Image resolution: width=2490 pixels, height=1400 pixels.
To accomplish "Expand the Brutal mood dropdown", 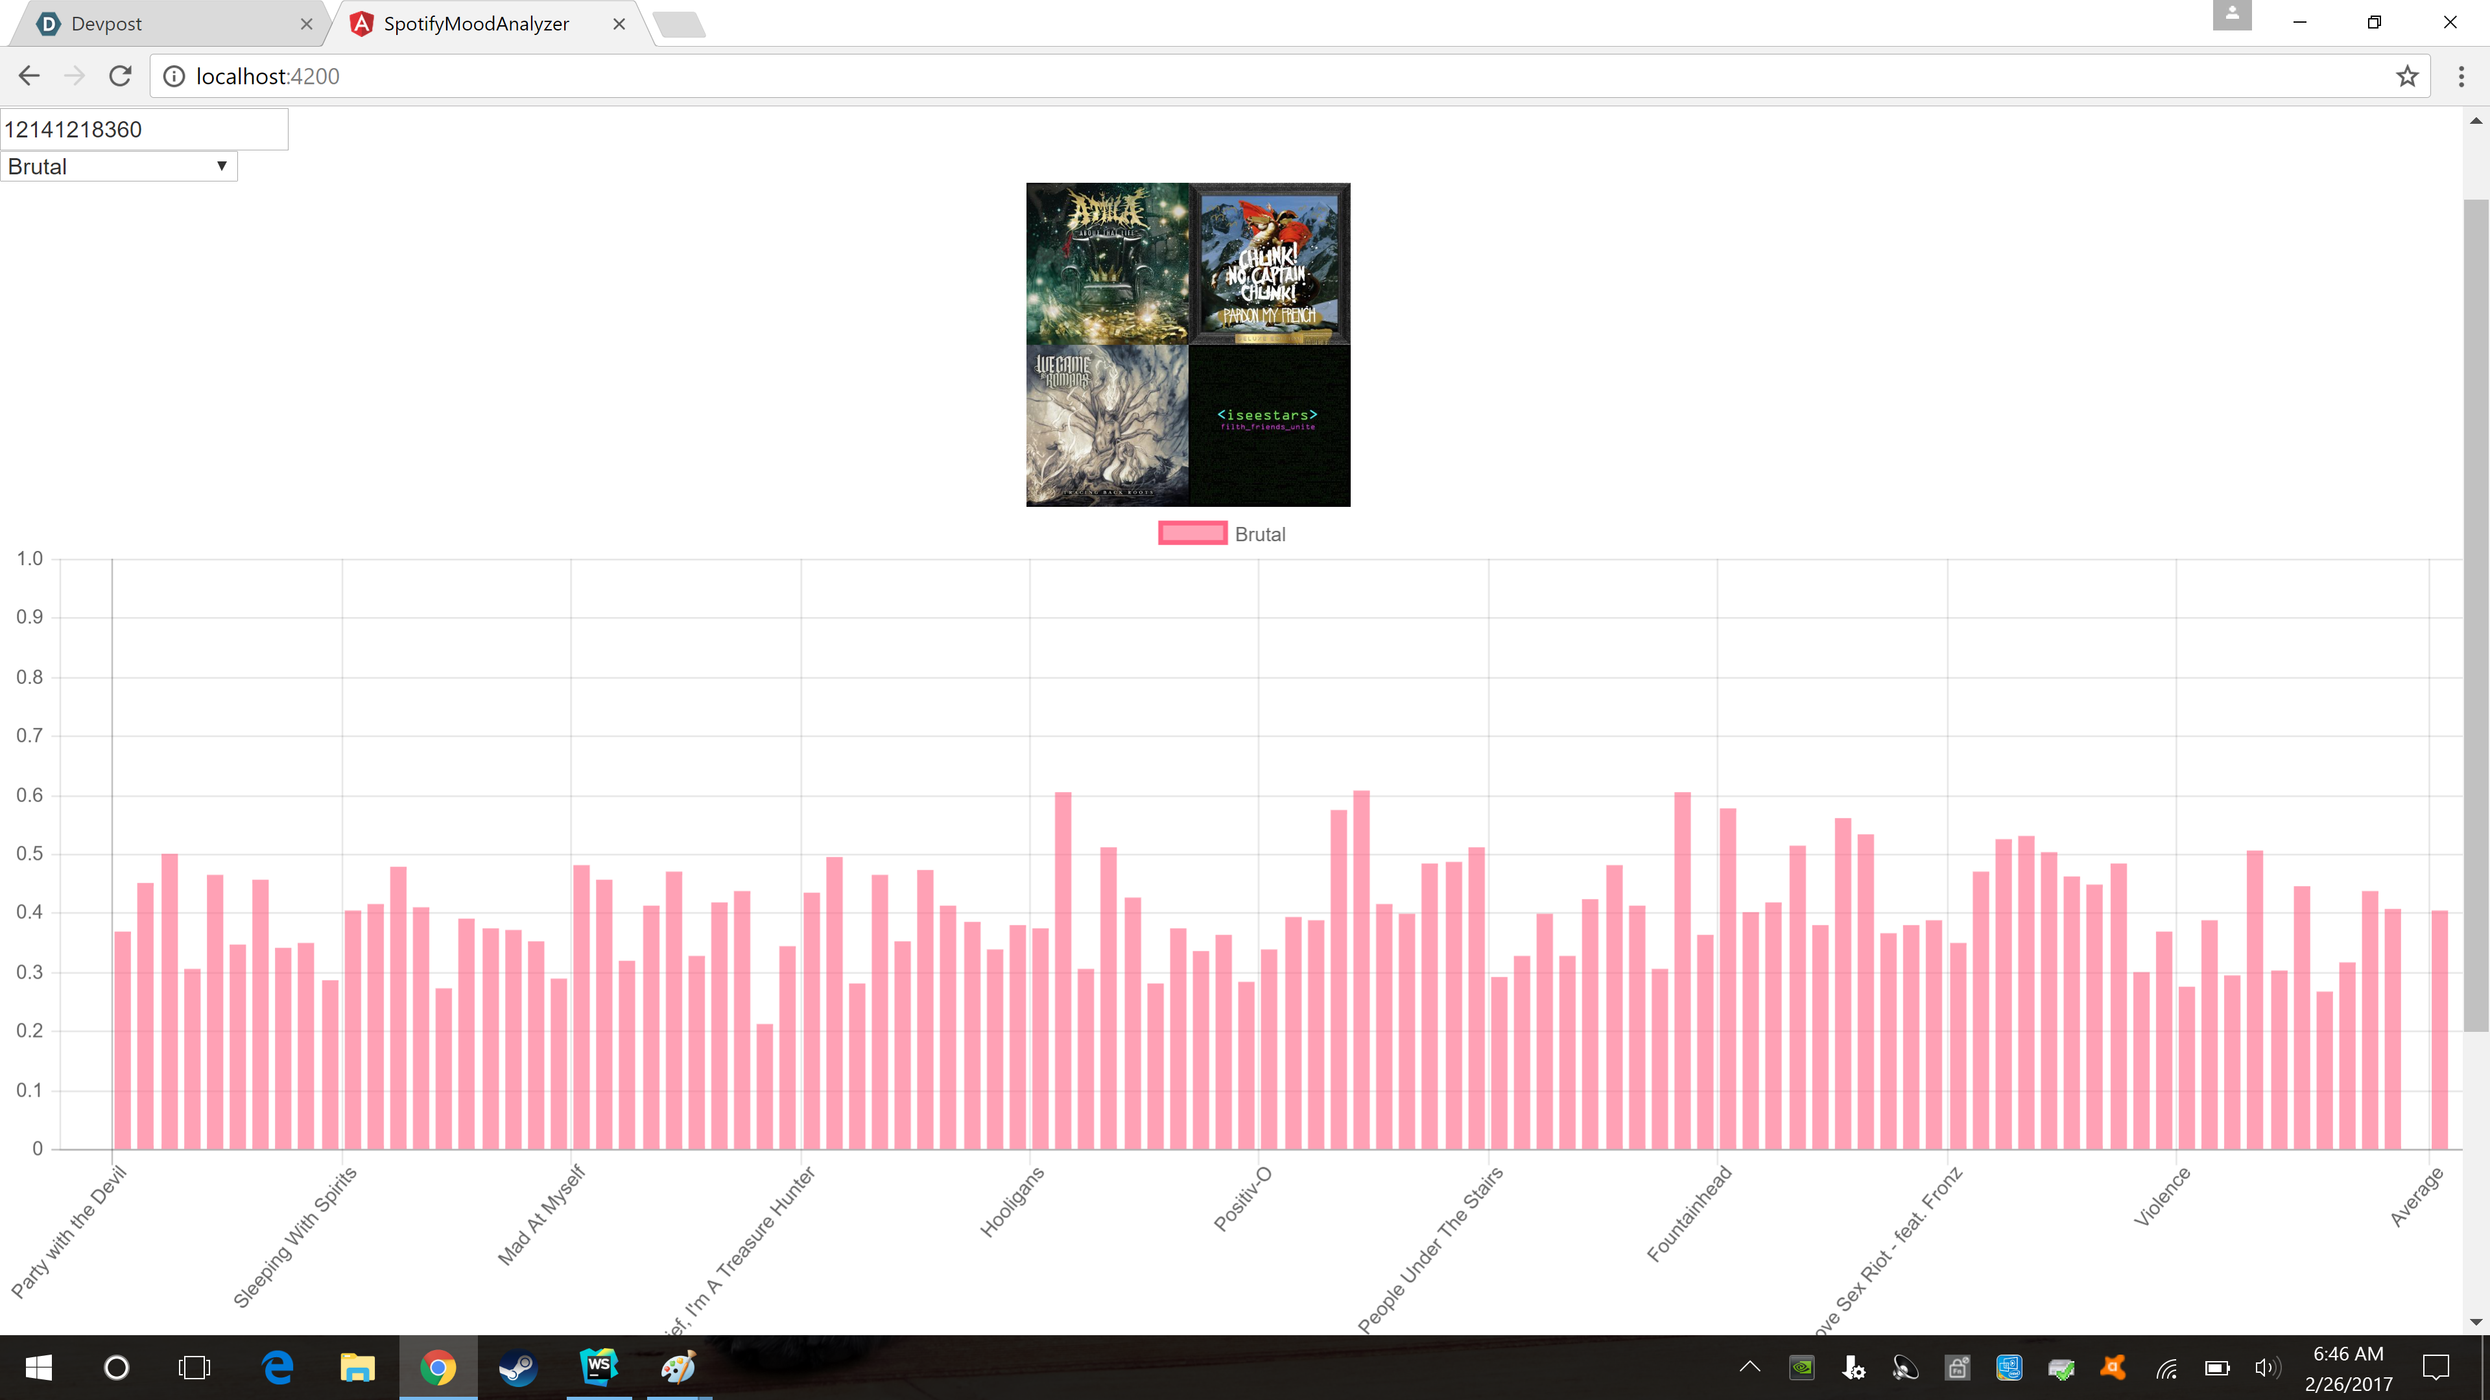I will 118,166.
